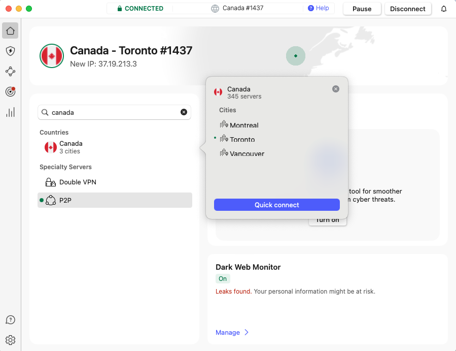Click the Double VPN padlock icon
The width and height of the screenshot is (456, 351).
[51, 182]
